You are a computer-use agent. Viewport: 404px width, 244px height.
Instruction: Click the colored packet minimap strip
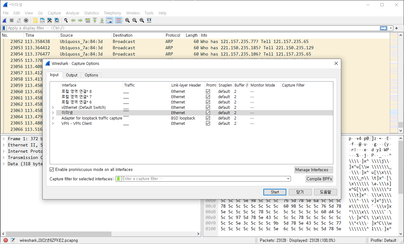[x=394, y=82]
